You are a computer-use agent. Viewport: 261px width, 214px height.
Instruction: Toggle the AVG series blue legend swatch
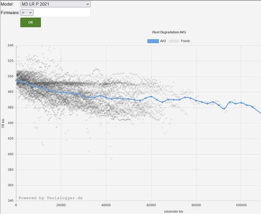pos(153,41)
